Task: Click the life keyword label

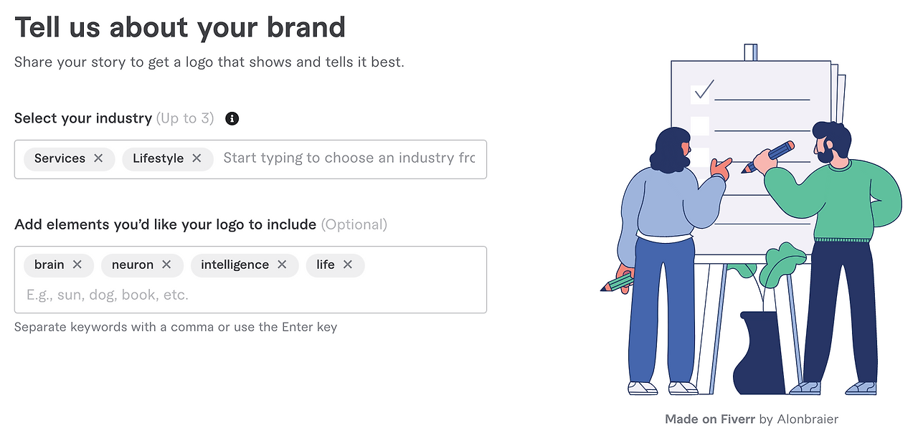Action: pyautogui.click(x=326, y=265)
